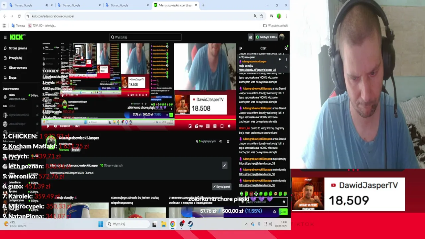Image resolution: width=425 pixels, height=239 pixels.
Task: Open emoji picker in chat input
Action: (x=284, y=202)
